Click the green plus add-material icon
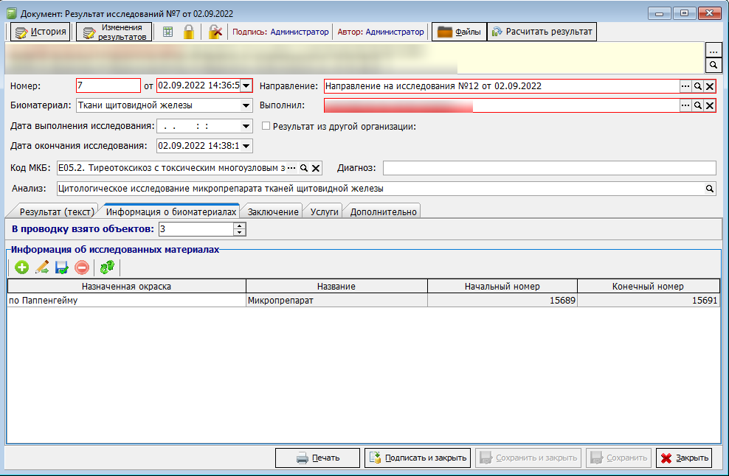 click(x=21, y=268)
